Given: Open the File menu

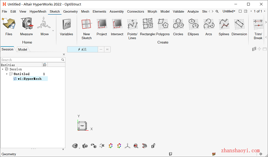Looking at the screenshot, I should click(x=4, y=11).
